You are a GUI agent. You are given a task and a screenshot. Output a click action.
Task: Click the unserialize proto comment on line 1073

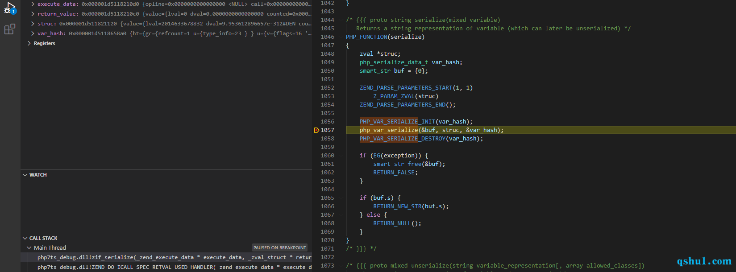click(495, 266)
